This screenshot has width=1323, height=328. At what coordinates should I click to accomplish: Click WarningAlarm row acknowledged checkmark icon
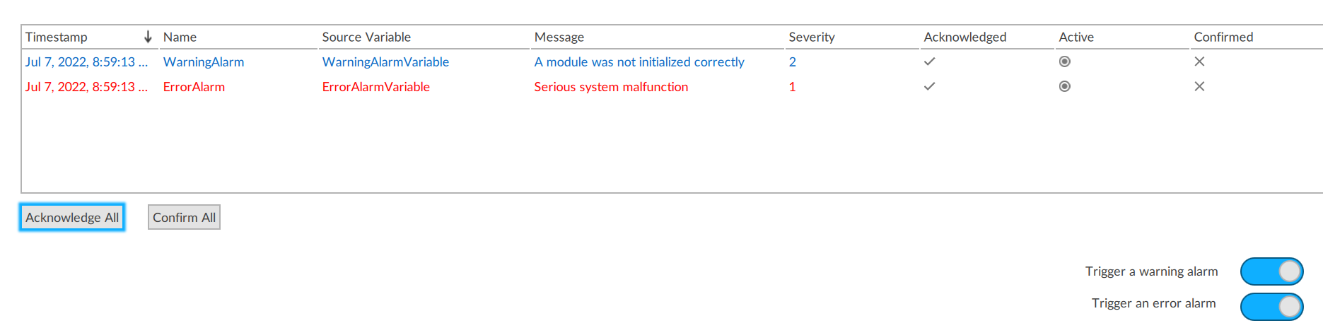tap(929, 61)
